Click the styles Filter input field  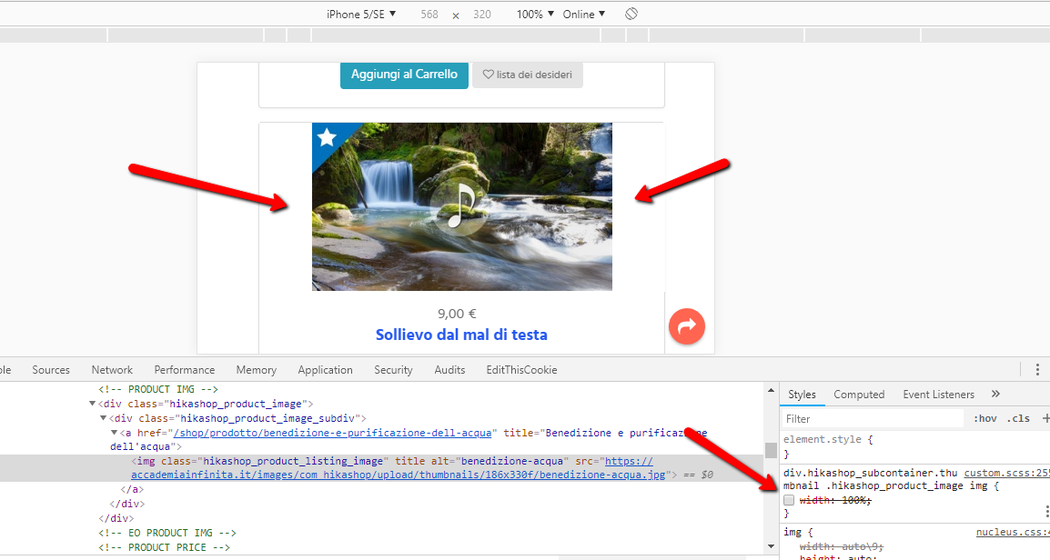click(872, 419)
